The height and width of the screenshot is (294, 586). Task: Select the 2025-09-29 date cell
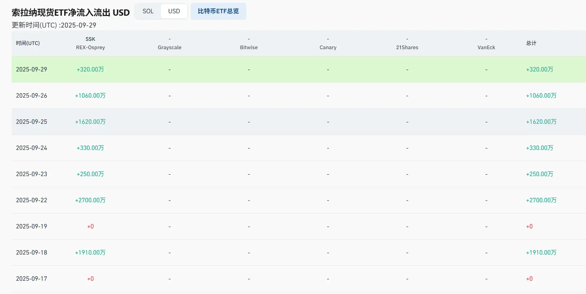pyautogui.click(x=31, y=69)
